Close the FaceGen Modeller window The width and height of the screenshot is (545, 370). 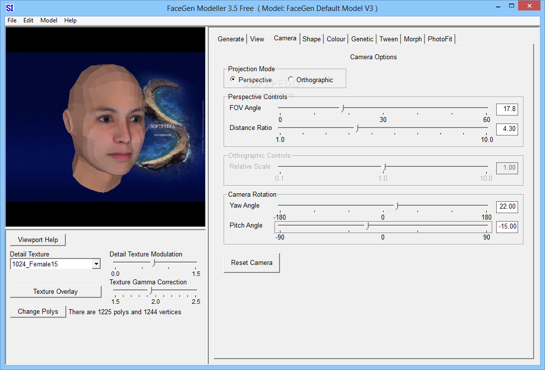(530, 5)
